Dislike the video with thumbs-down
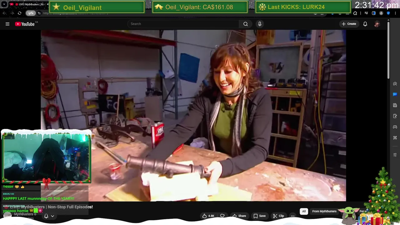Image resolution: width=400 pixels, height=225 pixels. [x=222, y=216]
